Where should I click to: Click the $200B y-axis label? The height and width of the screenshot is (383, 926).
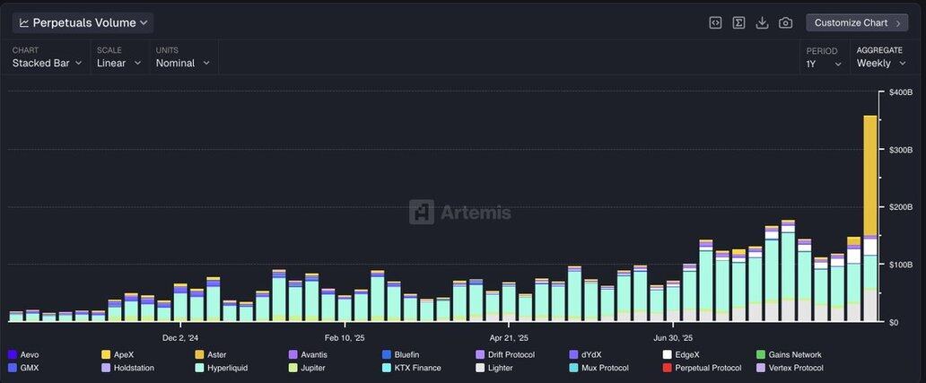pyautogui.click(x=901, y=206)
